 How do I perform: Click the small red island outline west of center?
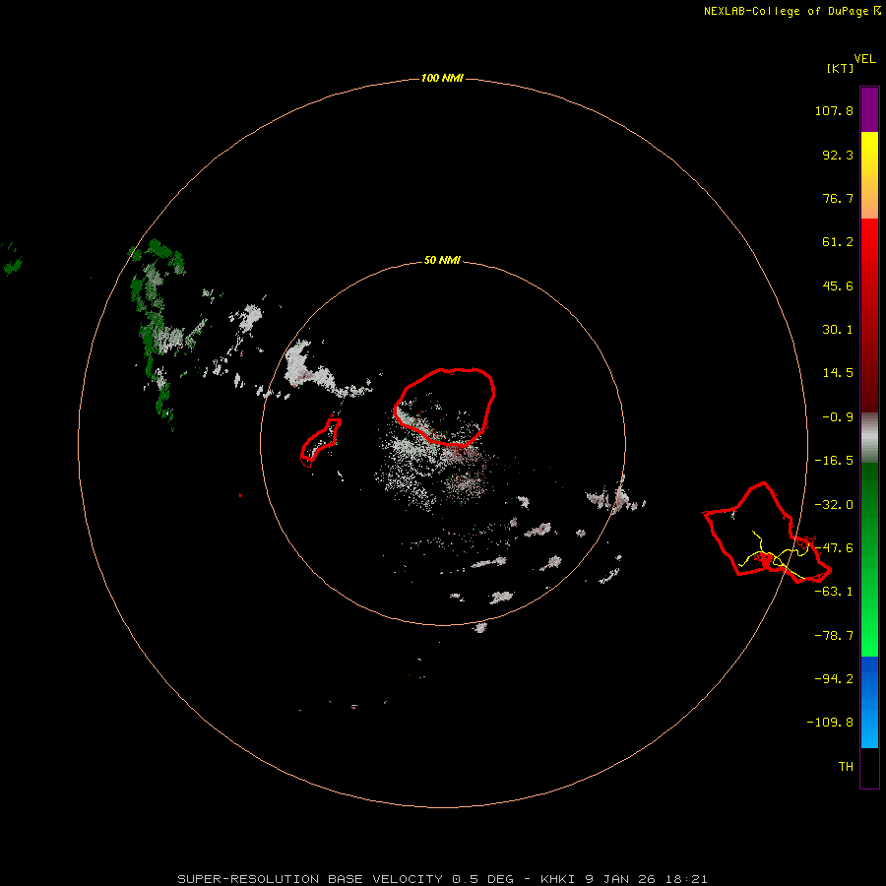point(320,442)
